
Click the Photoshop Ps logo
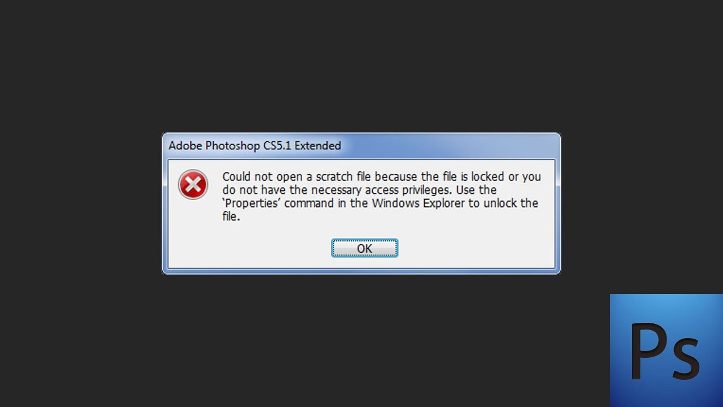click(x=667, y=350)
